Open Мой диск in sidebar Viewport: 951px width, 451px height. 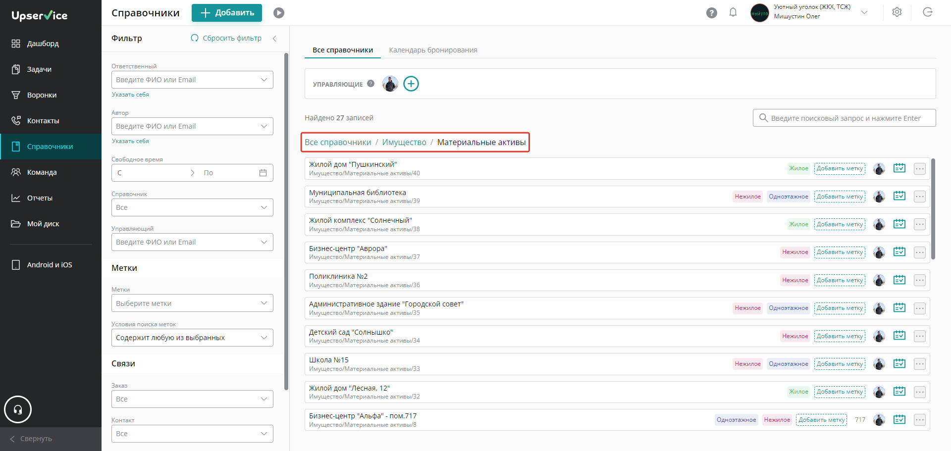[x=51, y=224]
